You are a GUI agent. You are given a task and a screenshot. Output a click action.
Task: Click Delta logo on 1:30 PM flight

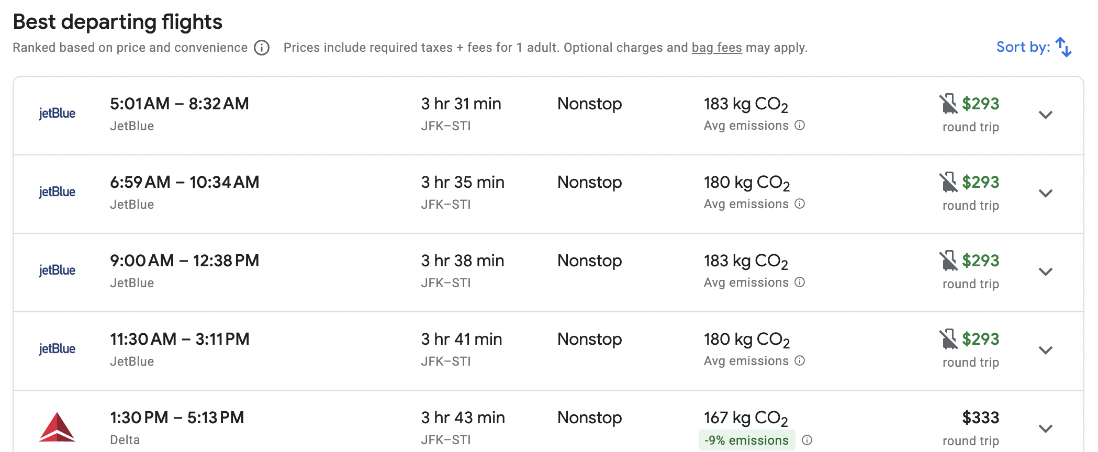[57, 427]
